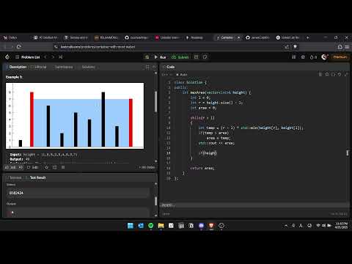The image size is (352, 264).
Task: Show hidden system tray icons chevron
Action: pyautogui.click(x=286, y=226)
